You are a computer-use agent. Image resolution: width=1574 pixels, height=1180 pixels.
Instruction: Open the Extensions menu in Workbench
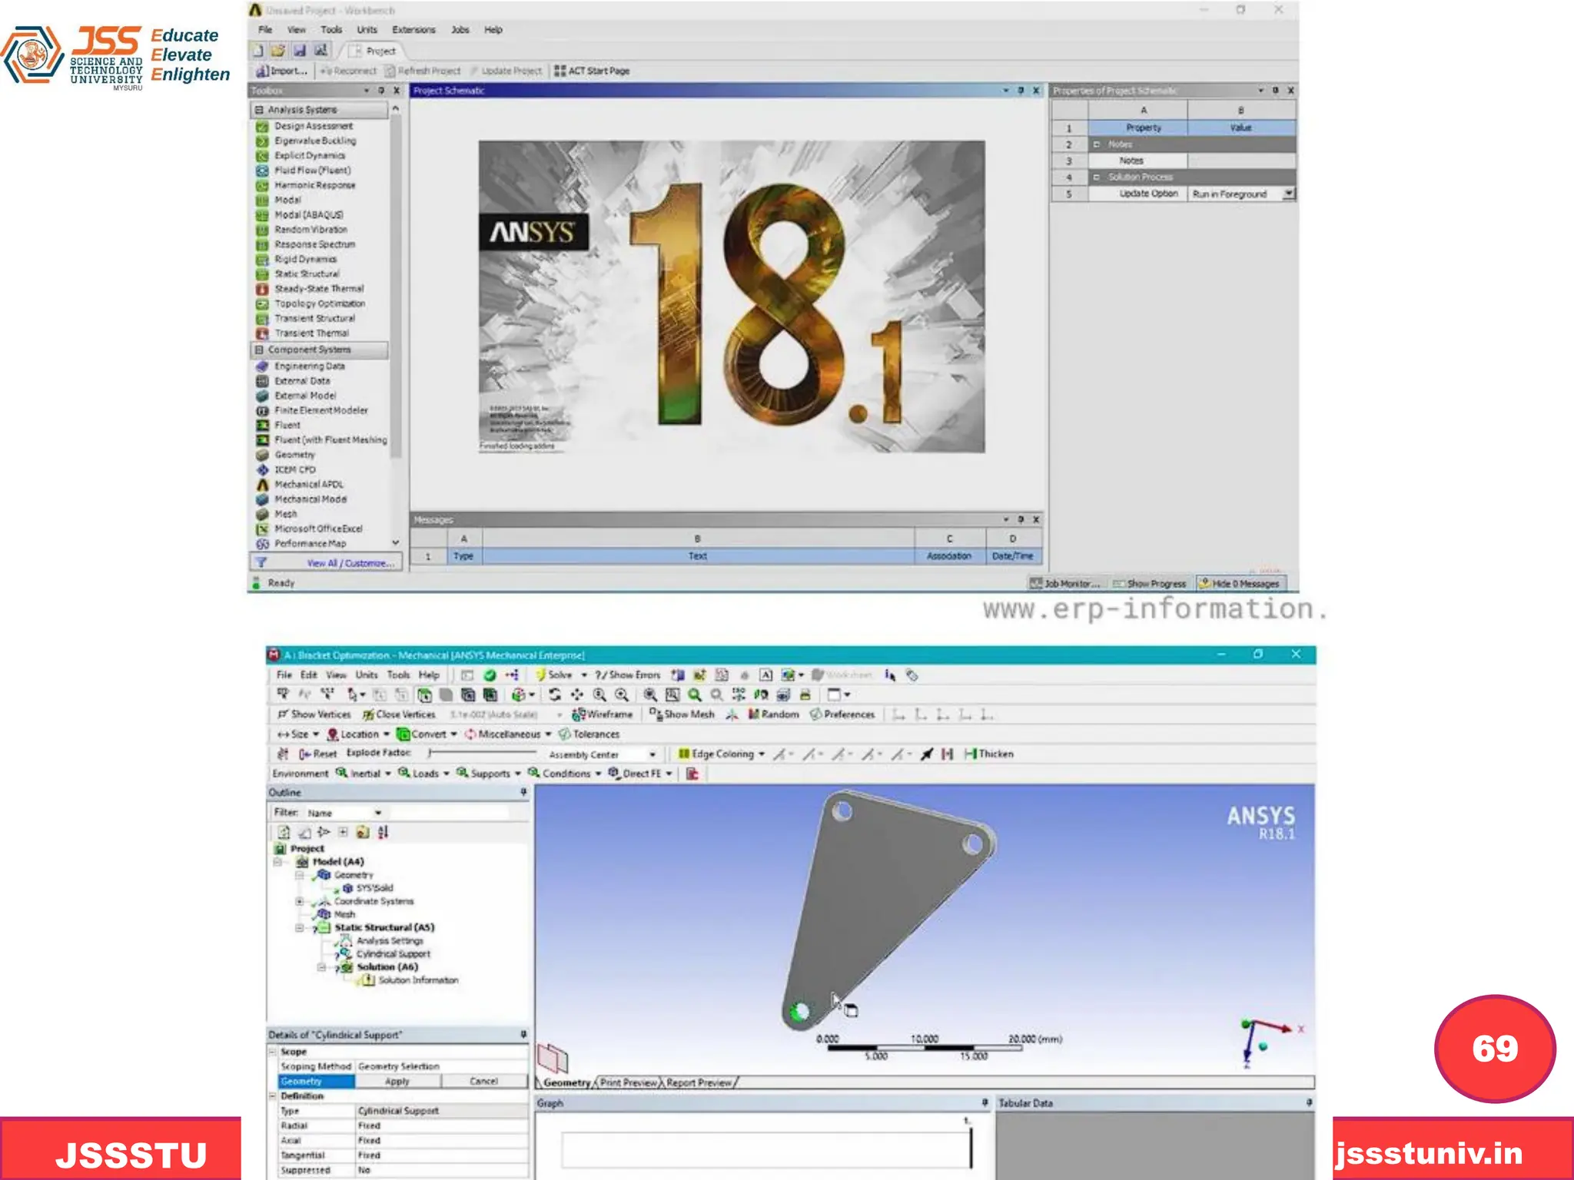click(x=413, y=30)
